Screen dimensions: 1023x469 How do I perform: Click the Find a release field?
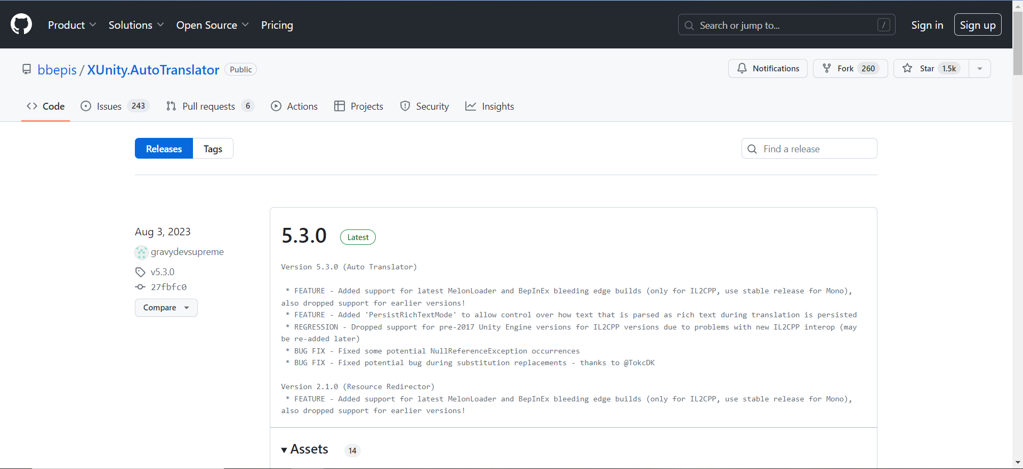[x=809, y=149]
